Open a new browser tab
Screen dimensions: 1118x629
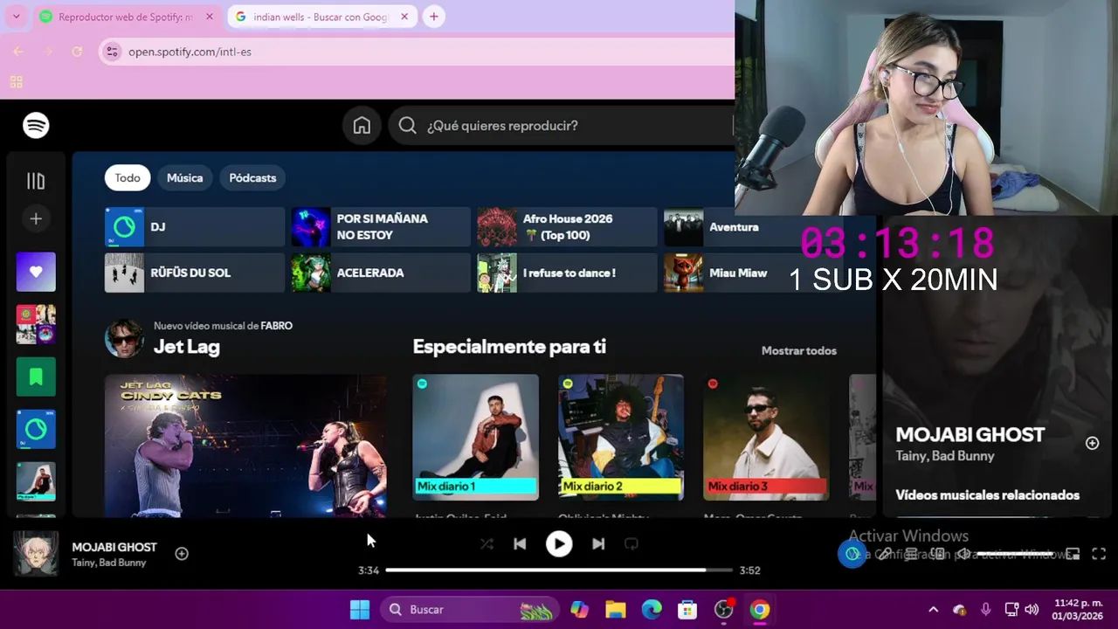[x=433, y=17]
